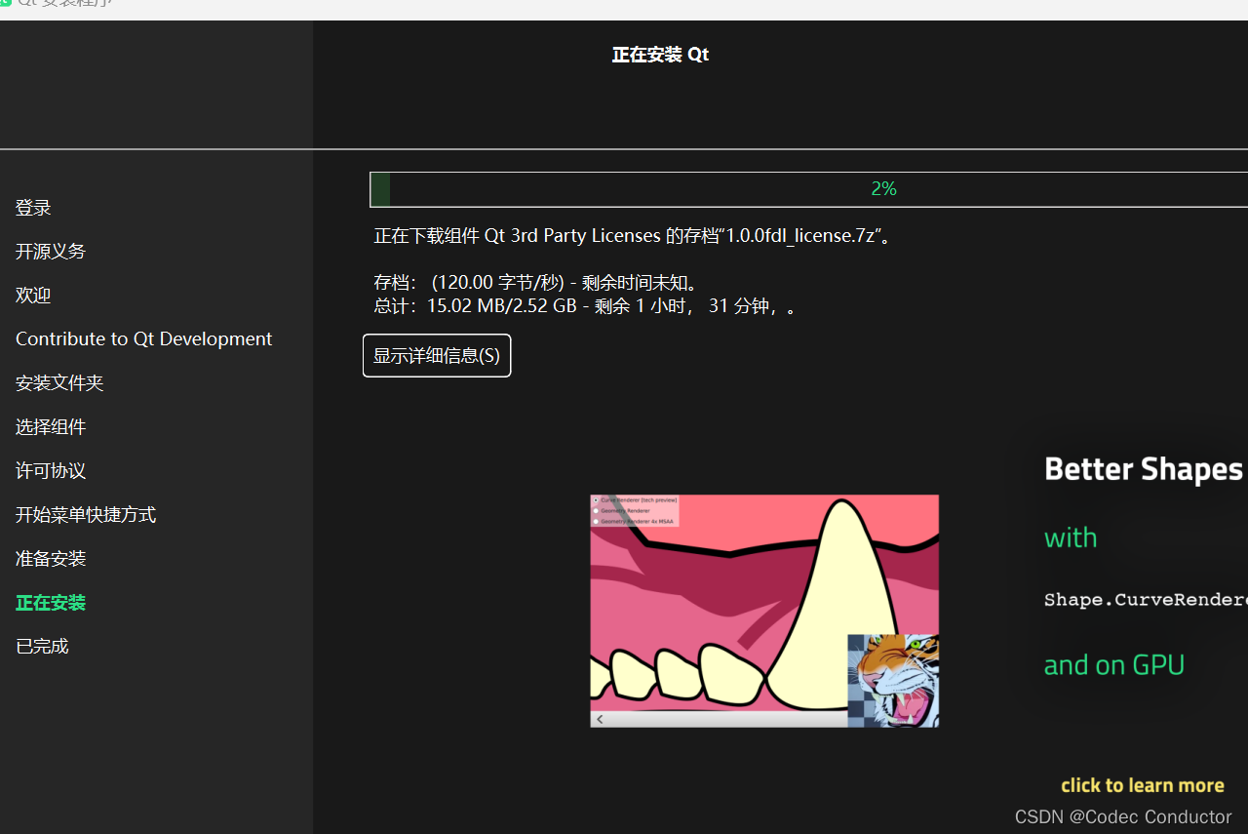This screenshot has width=1248, height=834.
Task: Select the 开源义务 step in sidebar
Action: point(51,252)
